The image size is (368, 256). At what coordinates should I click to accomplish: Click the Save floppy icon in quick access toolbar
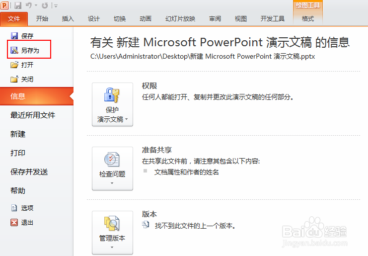pyautogui.click(x=18, y=5)
